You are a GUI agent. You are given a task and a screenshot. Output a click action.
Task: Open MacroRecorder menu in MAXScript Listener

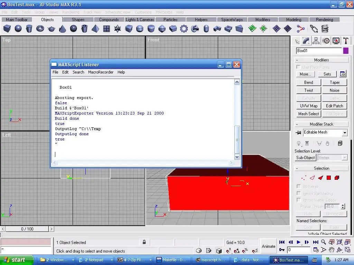coord(101,72)
